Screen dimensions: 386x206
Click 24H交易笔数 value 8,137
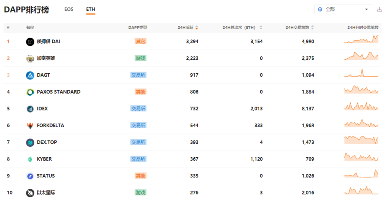[308, 109]
